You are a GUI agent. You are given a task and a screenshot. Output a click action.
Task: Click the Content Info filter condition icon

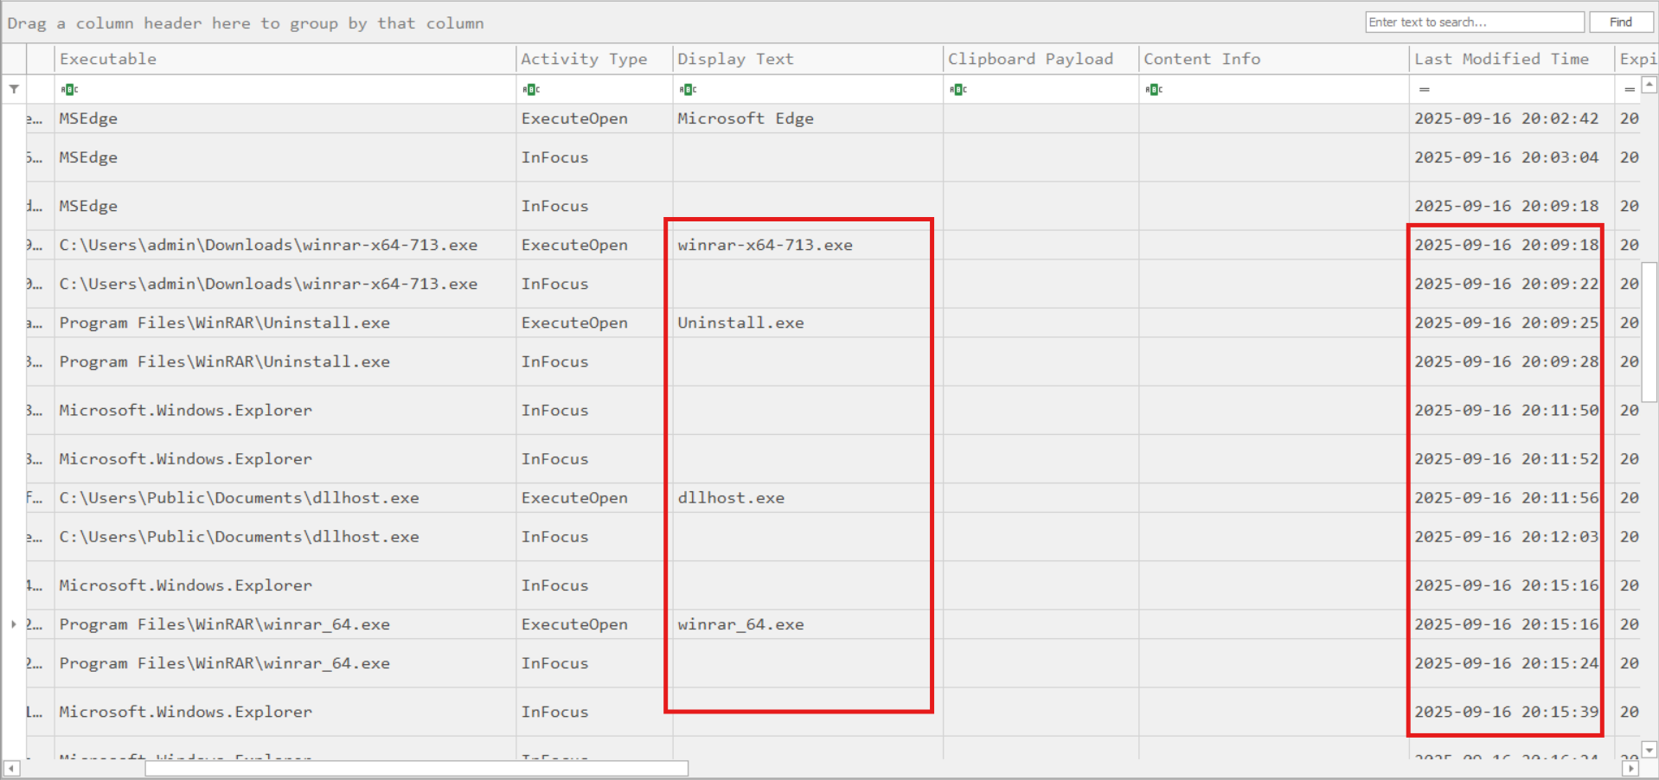(x=1153, y=89)
